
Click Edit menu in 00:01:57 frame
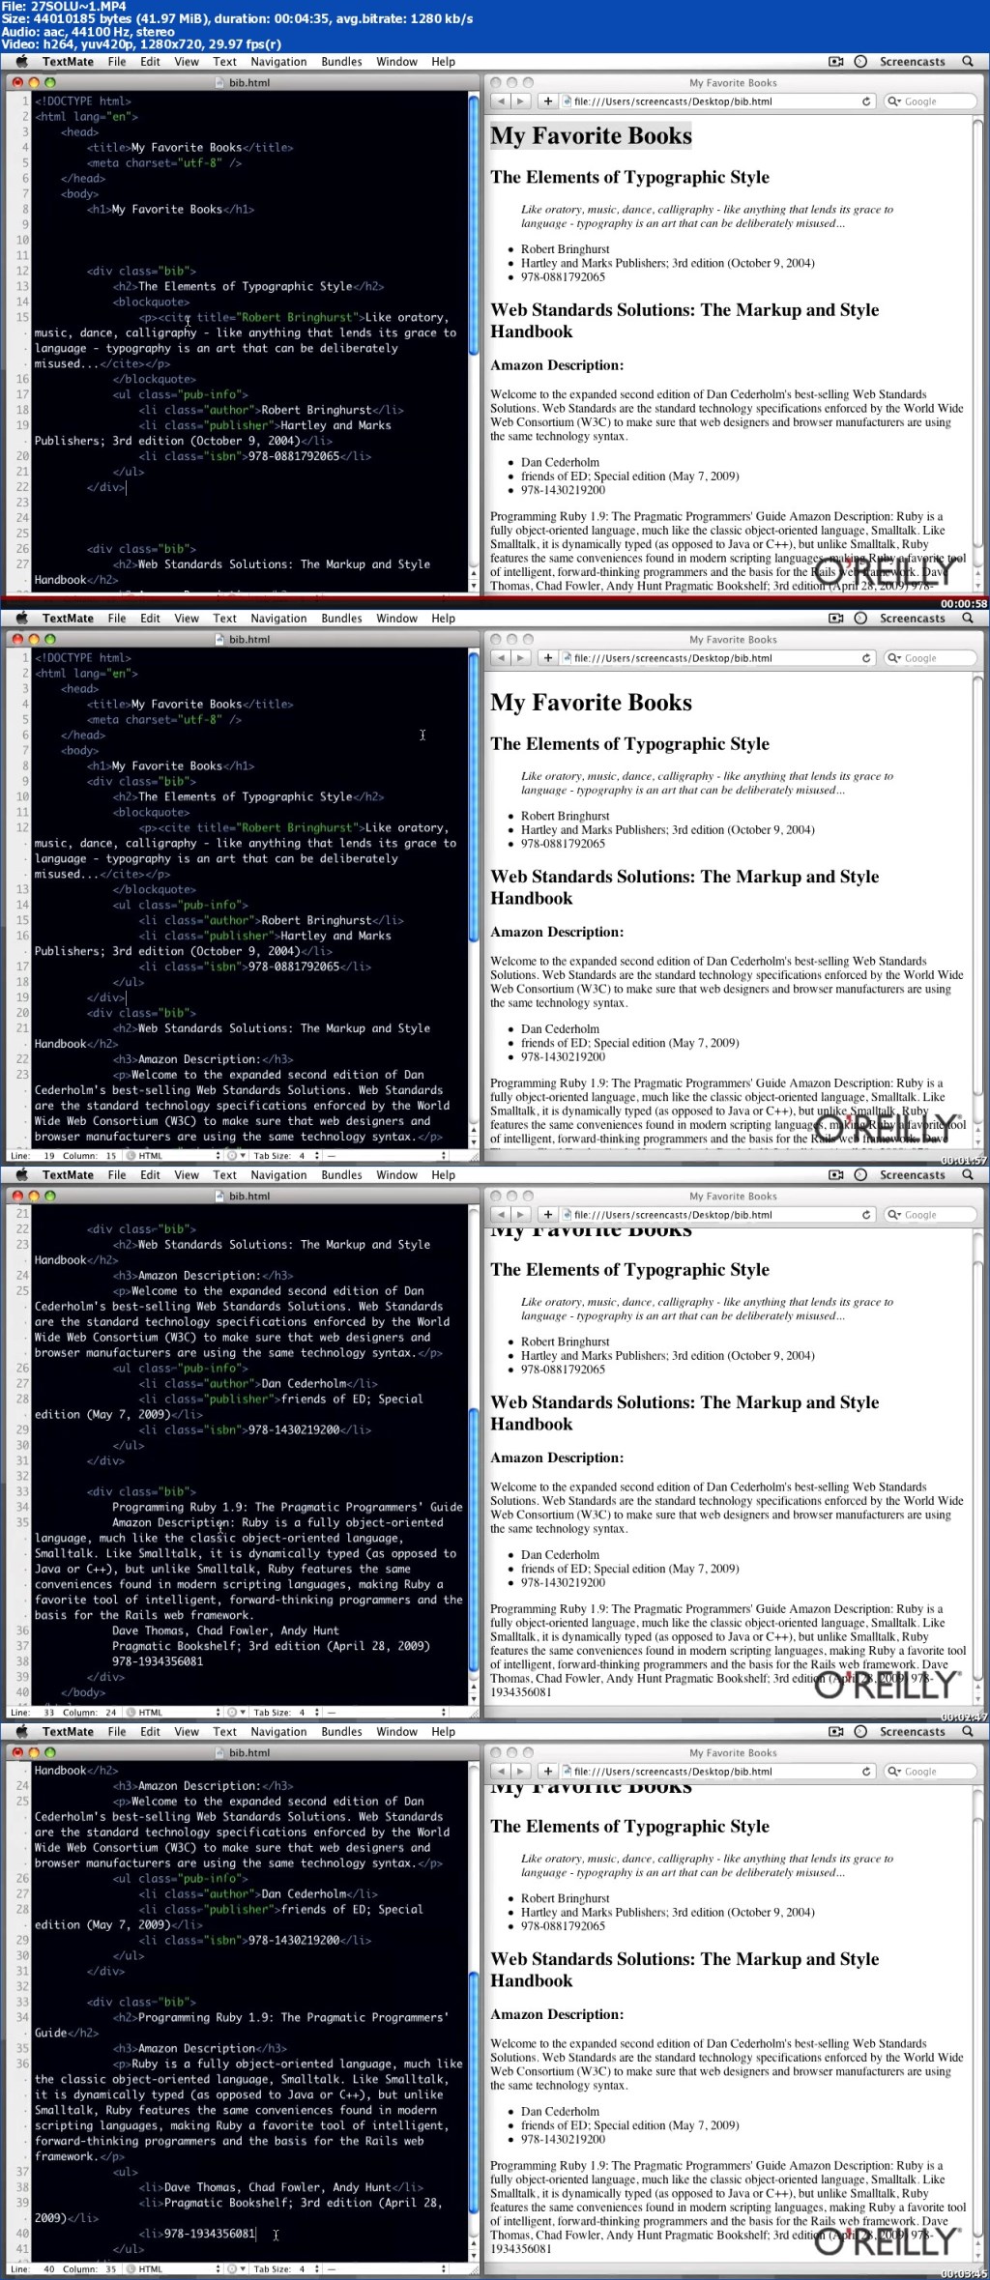(150, 619)
